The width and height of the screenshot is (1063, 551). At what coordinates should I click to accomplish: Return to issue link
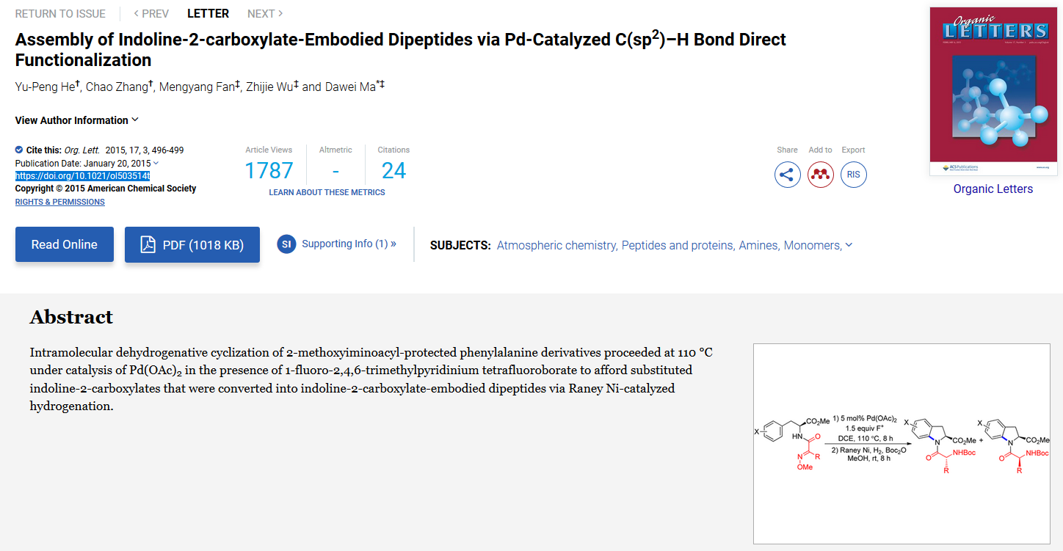[60, 13]
